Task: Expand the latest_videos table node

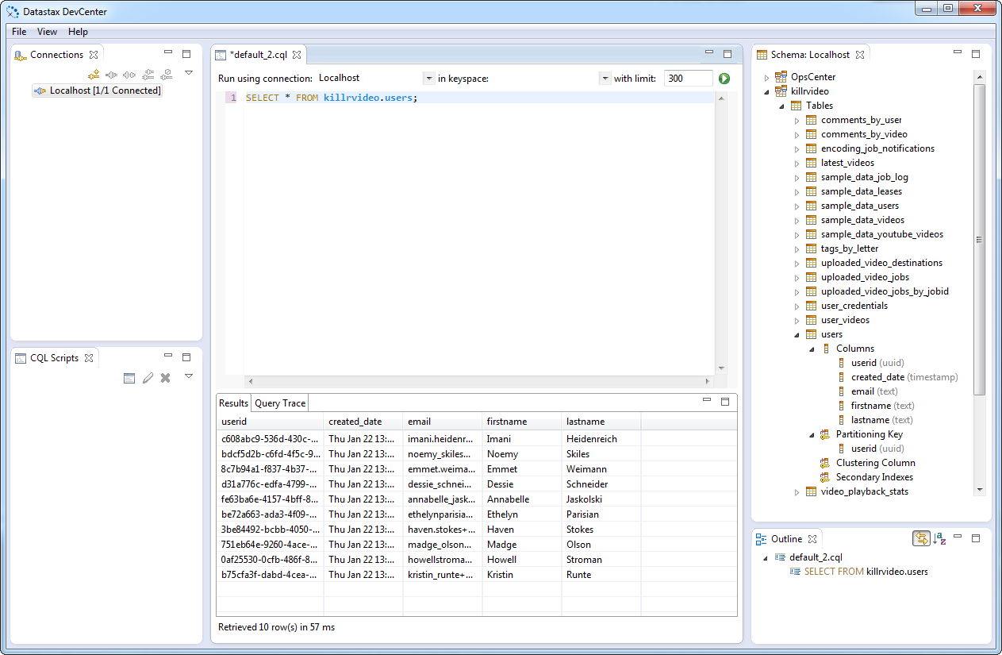Action: point(797,163)
